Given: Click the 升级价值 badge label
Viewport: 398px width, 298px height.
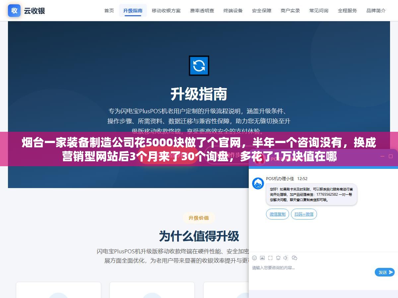Looking at the screenshot, I should click(199, 218).
